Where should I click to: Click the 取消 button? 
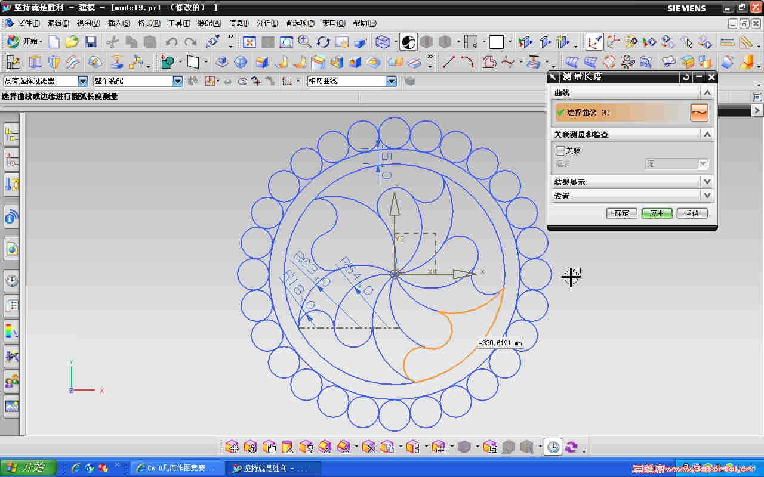click(x=692, y=213)
